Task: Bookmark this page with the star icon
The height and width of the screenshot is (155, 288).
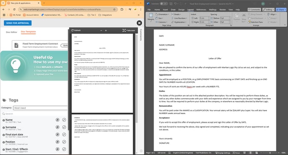Action: coord(114,9)
